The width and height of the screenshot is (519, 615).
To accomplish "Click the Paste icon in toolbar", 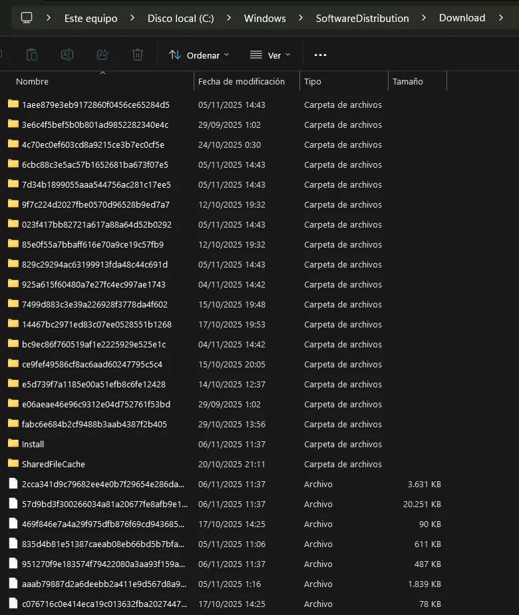I will point(32,55).
